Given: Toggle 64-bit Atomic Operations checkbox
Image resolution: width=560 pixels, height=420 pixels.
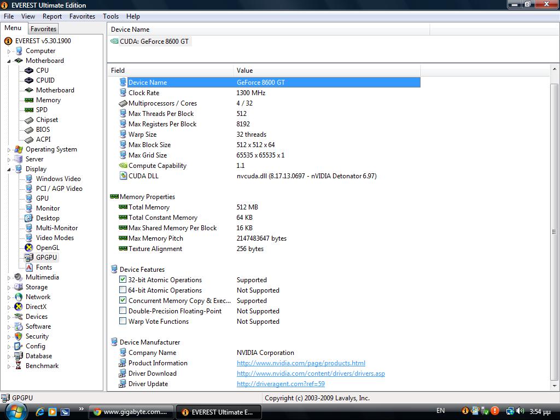Looking at the screenshot, I should tap(122, 290).
